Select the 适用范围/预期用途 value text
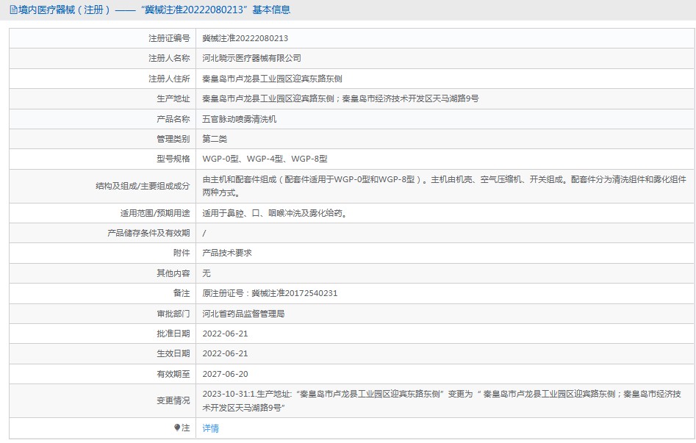Image resolution: width=696 pixels, height=443 pixels. [274, 213]
